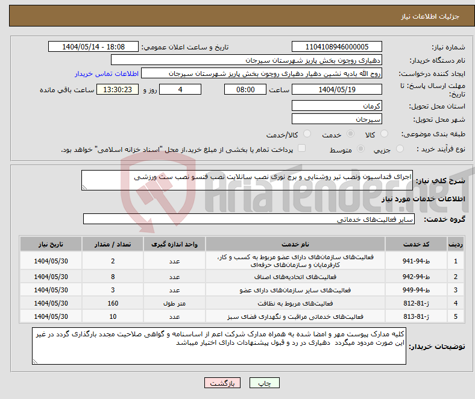Click the delivery city field سیرجان

tap(337, 119)
